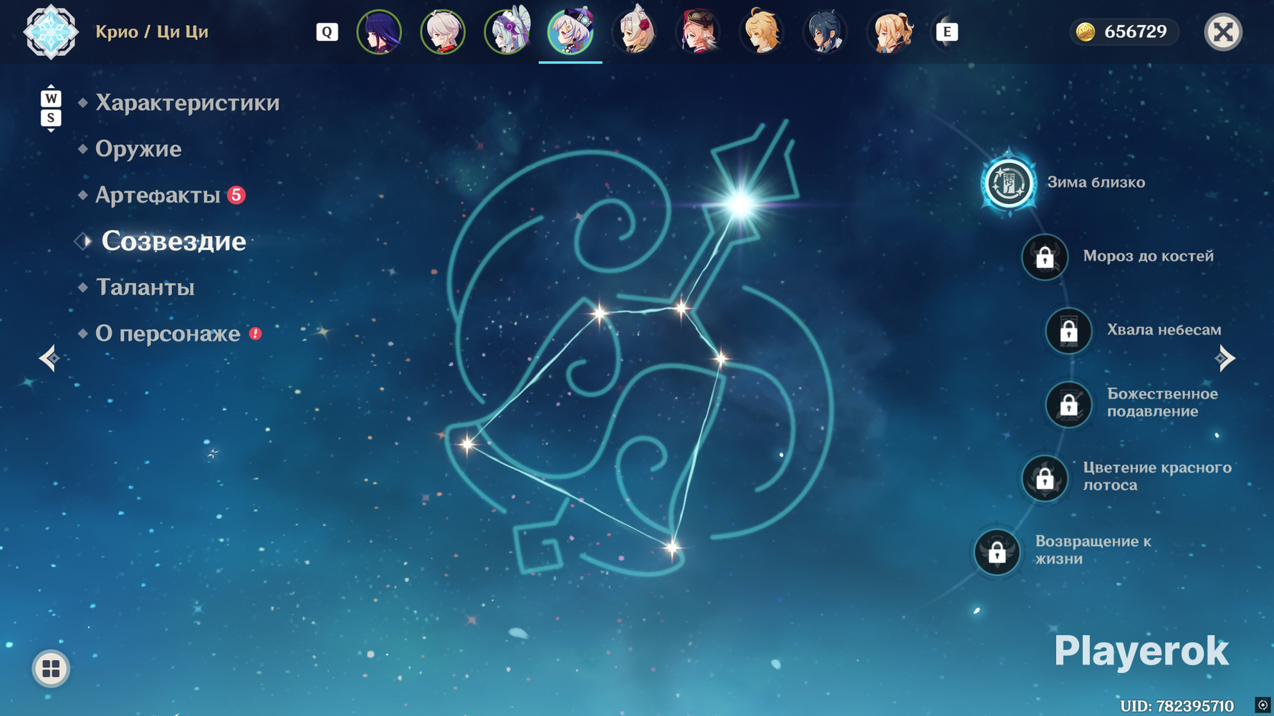Click the Цветение красного лотоса label
The width and height of the screenshot is (1274, 716).
tap(1157, 476)
